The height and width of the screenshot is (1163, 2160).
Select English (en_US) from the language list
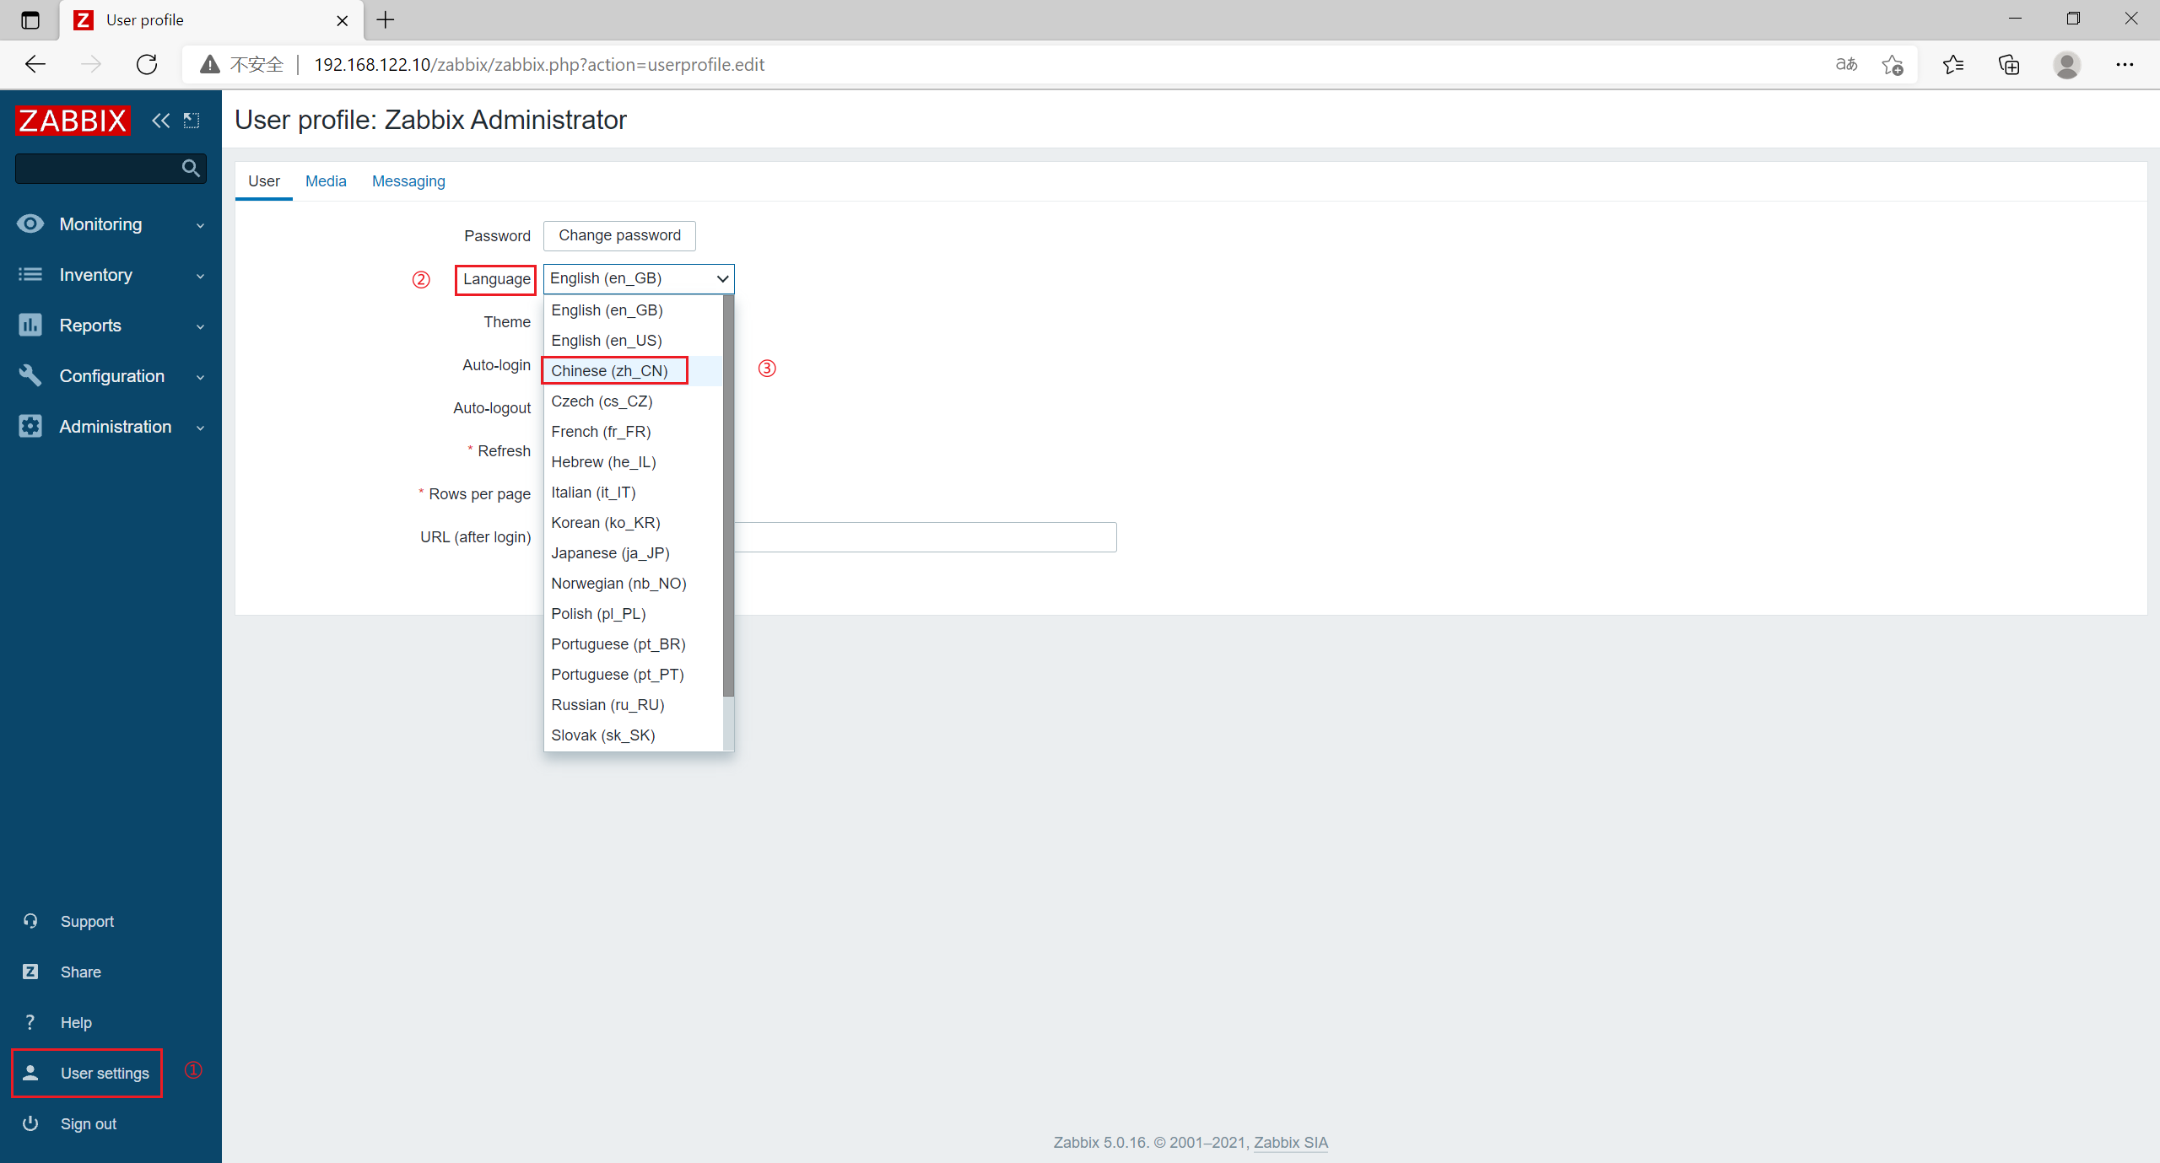click(633, 341)
